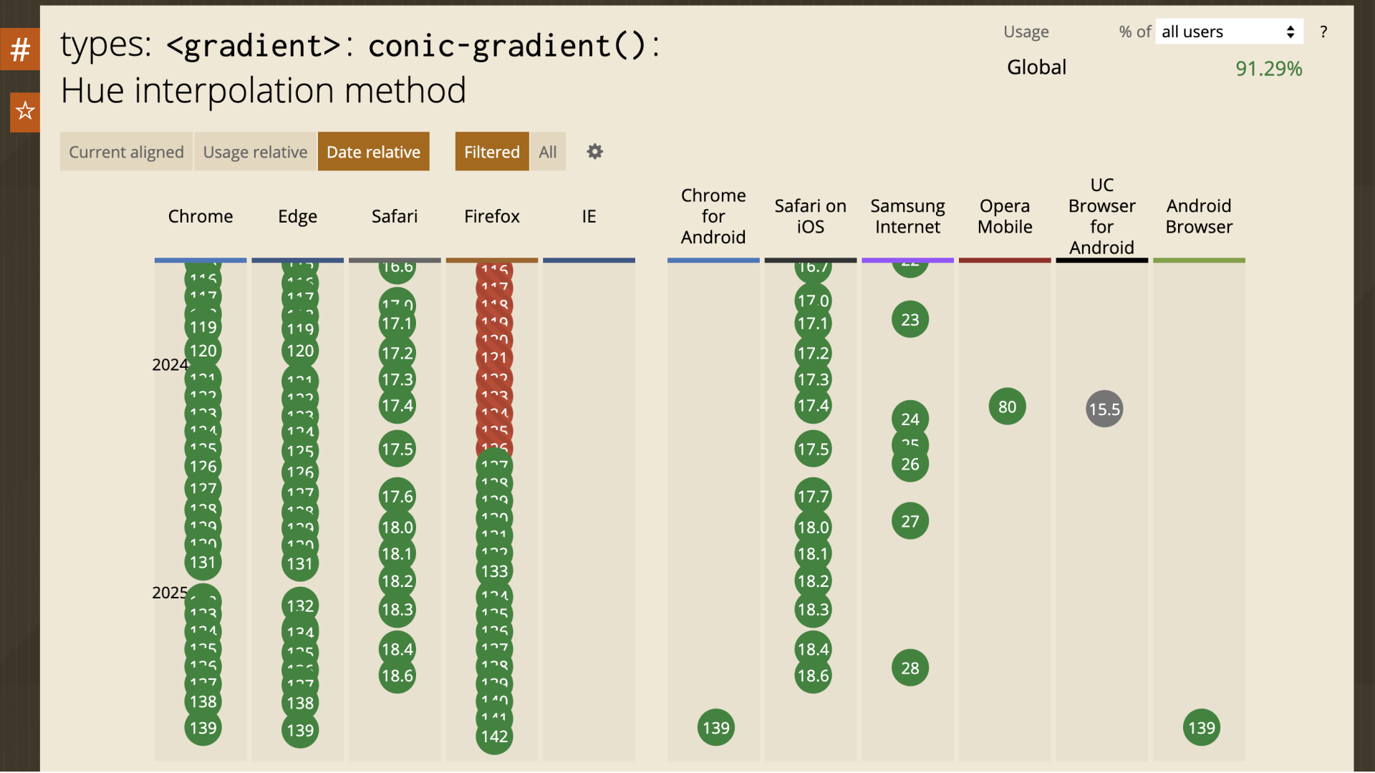Screen dimensions: 1375x773
Task: Open the settings gear icon
Action: [x=594, y=152]
